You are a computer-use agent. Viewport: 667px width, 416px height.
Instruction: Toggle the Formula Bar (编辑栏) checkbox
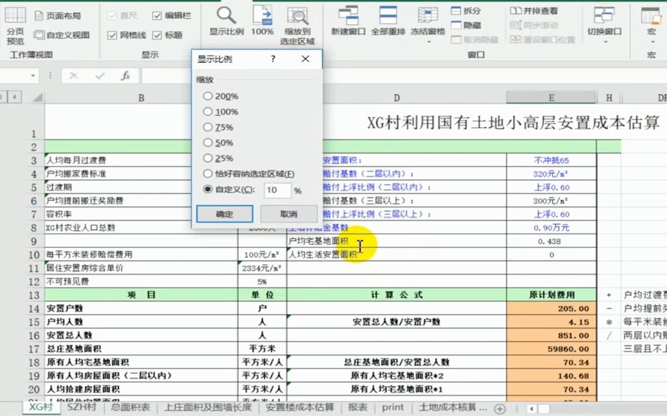pos(157,16)
